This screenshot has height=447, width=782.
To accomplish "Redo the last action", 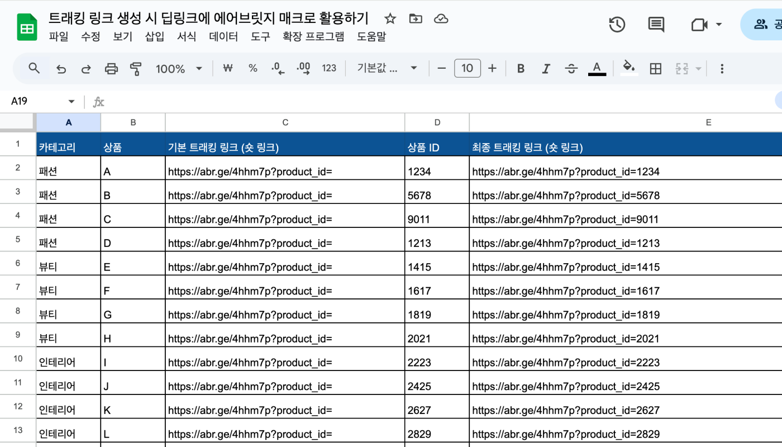I will point(86,69).
